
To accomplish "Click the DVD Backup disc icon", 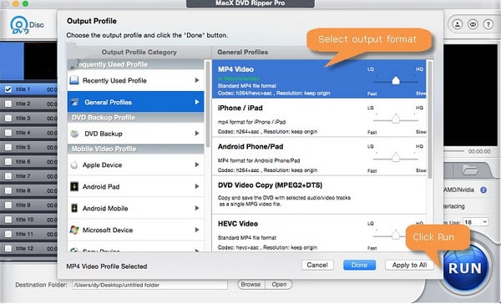I will [x=74, y=134].
